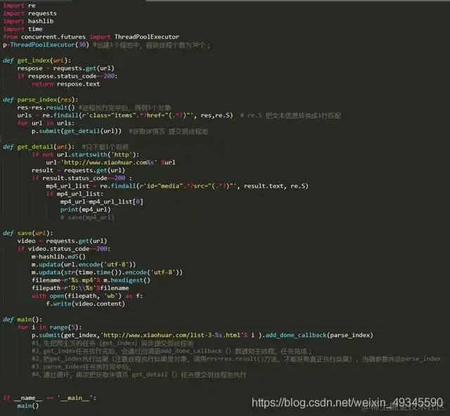The image size is (450, 416).
Task: Select the 'res=res.result()' statement
Action: [46, 108]
